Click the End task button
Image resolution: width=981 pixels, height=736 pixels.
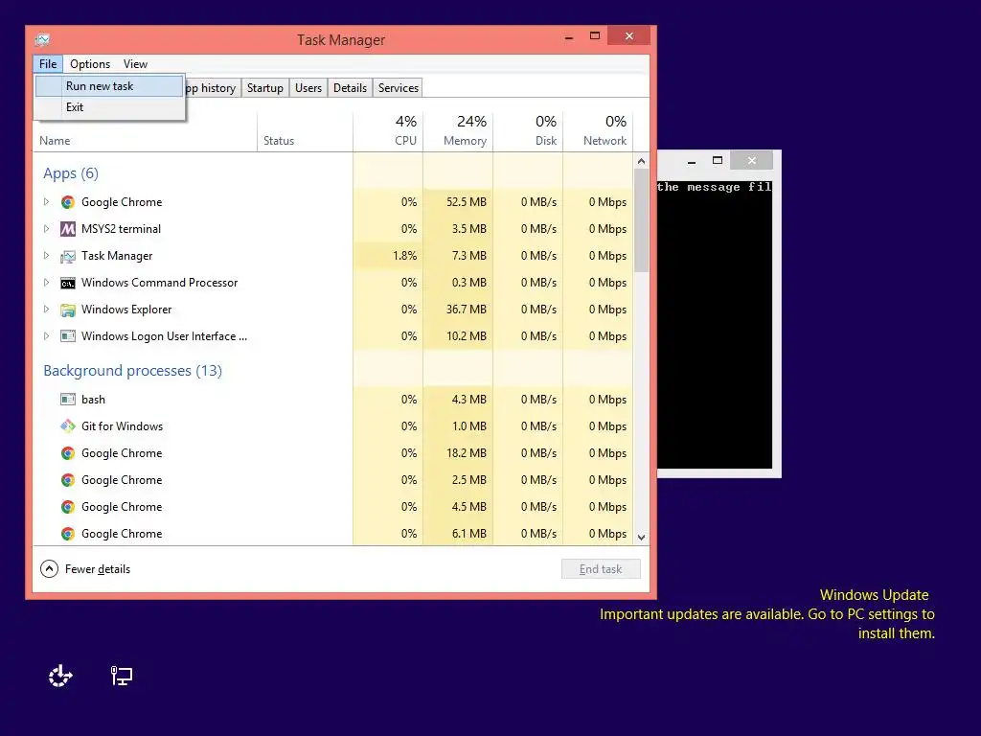(x=601, y=569)
